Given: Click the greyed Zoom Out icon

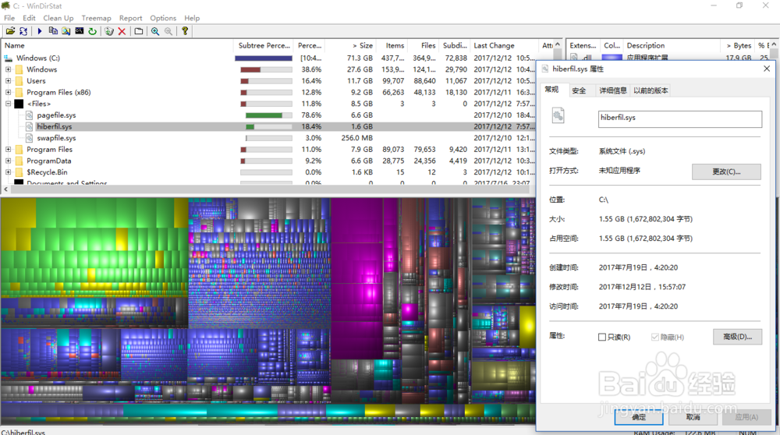Looking at the screenshot, I should [x=168, y=31].
